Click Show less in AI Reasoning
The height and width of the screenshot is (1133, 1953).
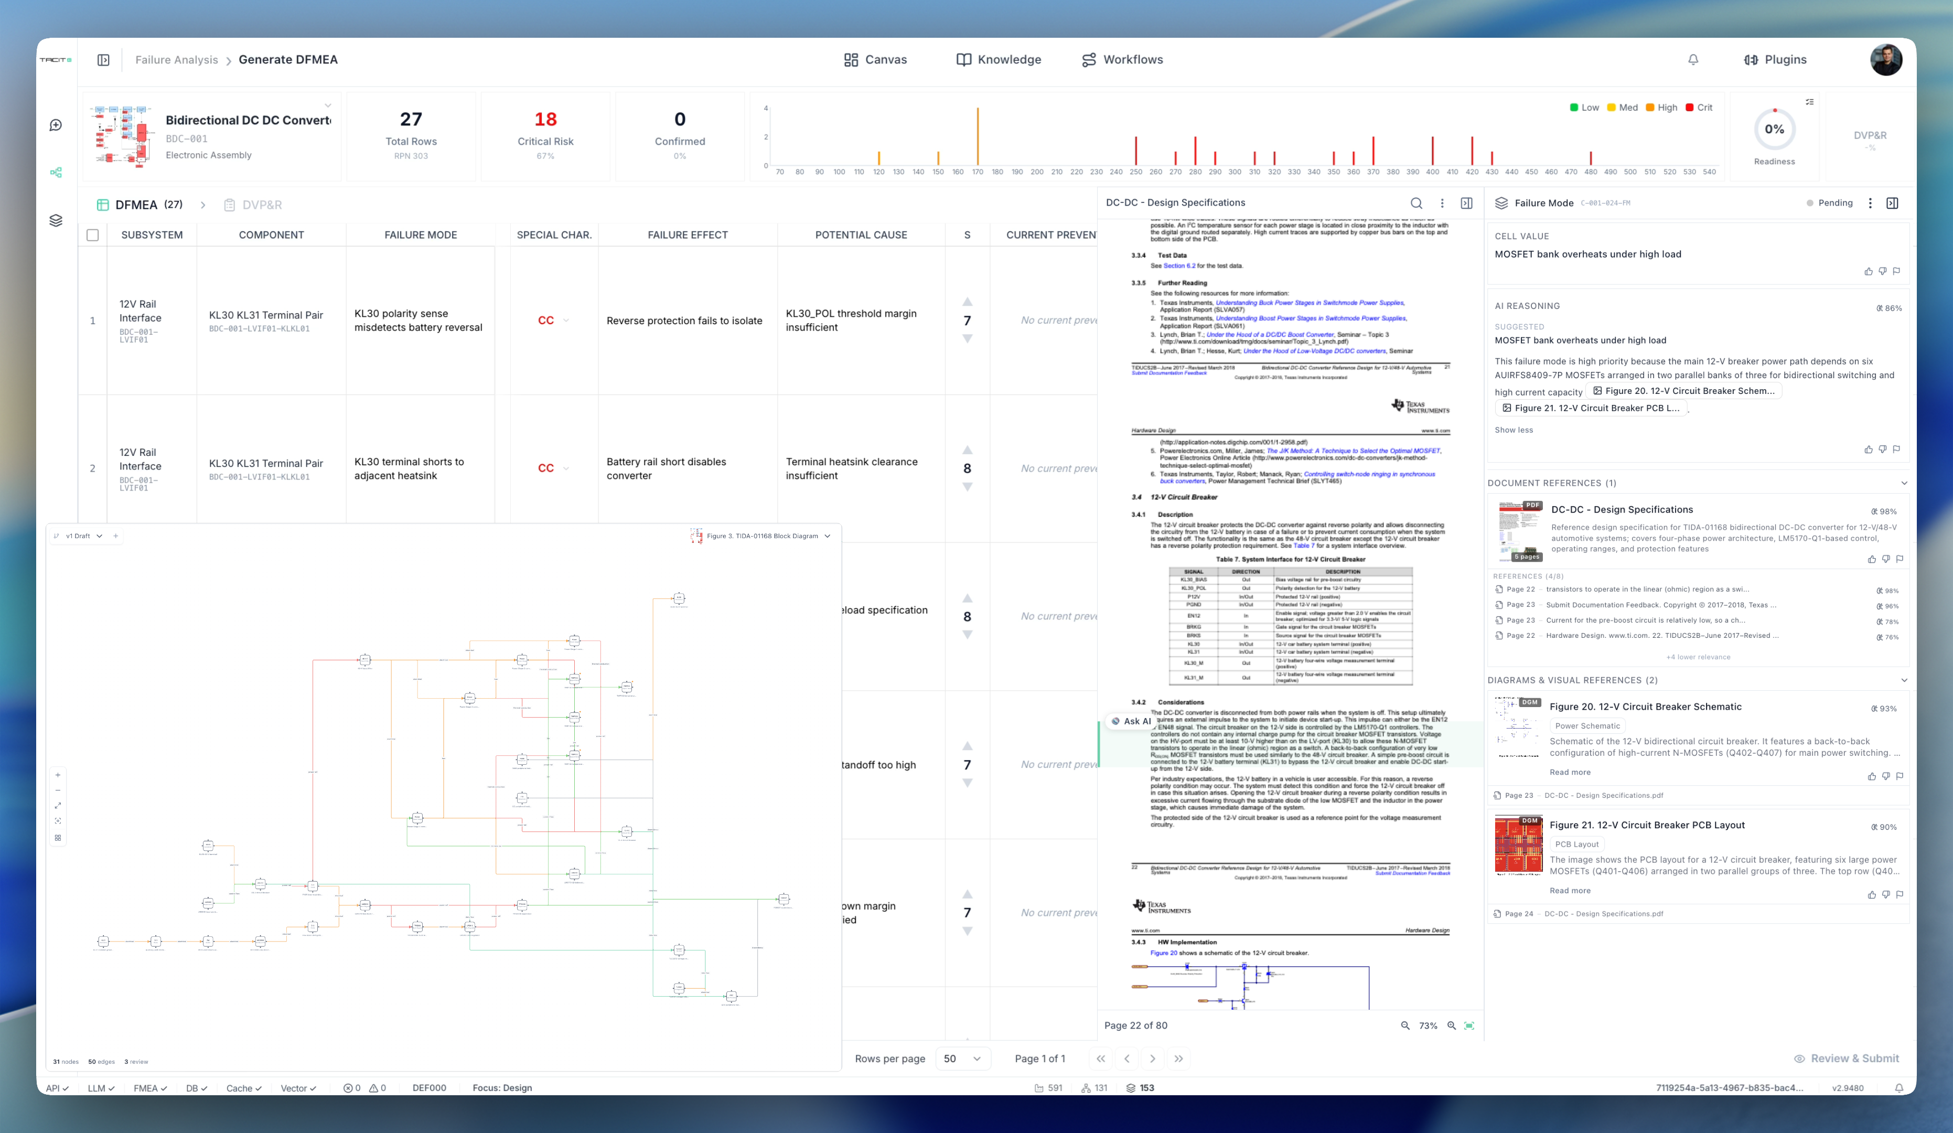(1513, 430)
